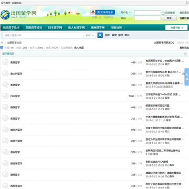The height and width of the screenshot is (189, 189).
Task: Click the 找回密码 link
Action: tap(184, 13)
